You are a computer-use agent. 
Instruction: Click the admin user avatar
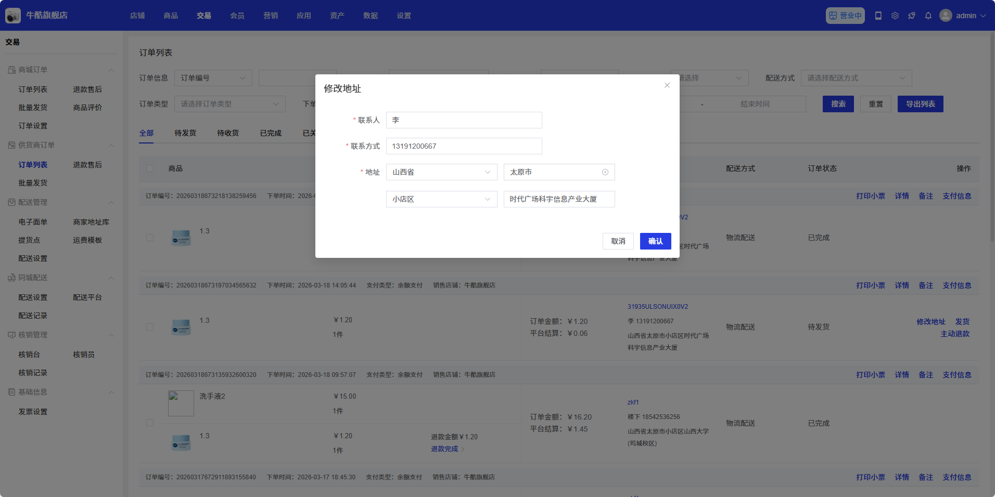coord(946,16)
